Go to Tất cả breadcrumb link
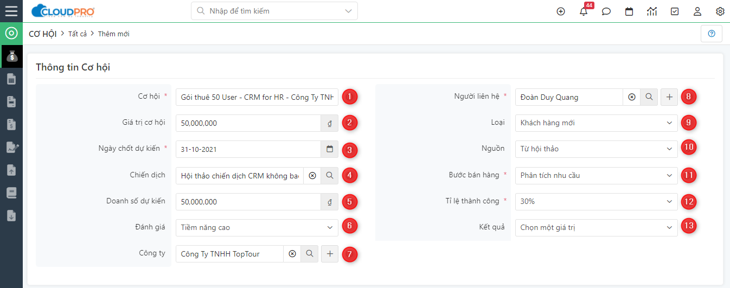 coord(78,34)
